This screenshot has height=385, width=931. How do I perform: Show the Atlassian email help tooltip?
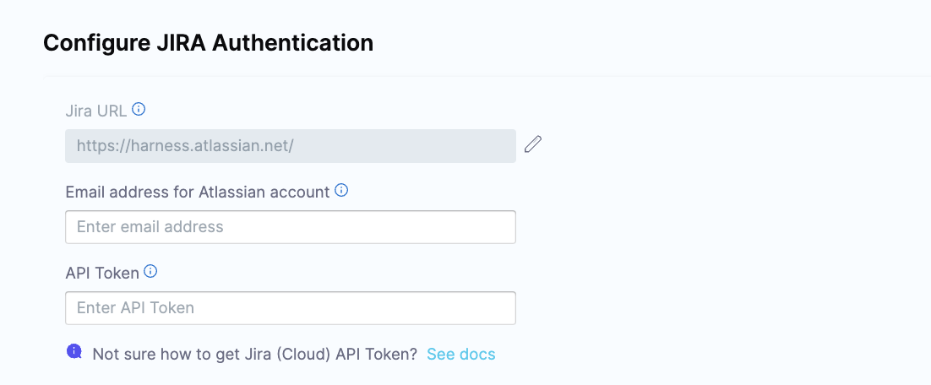coord(341,191)
